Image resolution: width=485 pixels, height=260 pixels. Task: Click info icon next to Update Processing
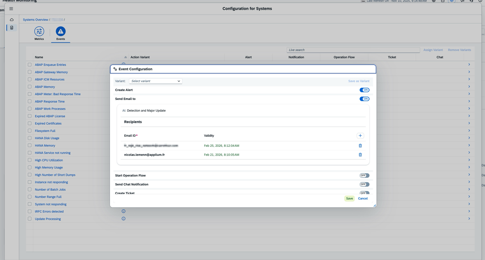coord(124,219)
